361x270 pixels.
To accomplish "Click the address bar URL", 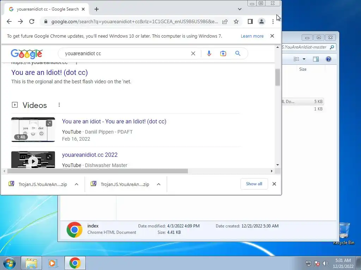I will coord(134,21).
